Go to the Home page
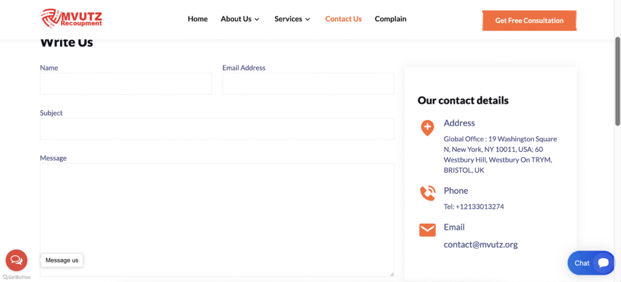The image size is (621, 282). pyautogui.click(x=198, y=19)
